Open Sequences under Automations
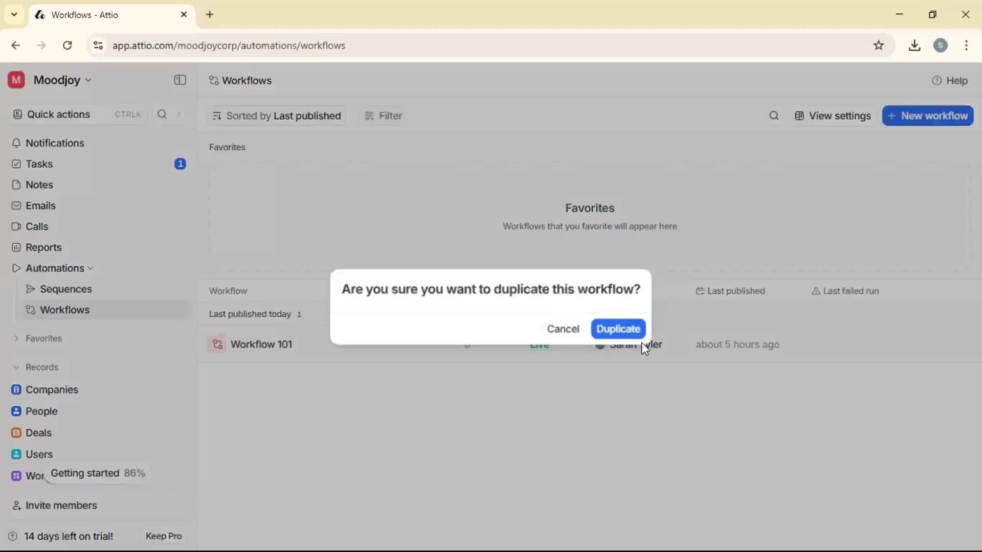 coord(66,289)
